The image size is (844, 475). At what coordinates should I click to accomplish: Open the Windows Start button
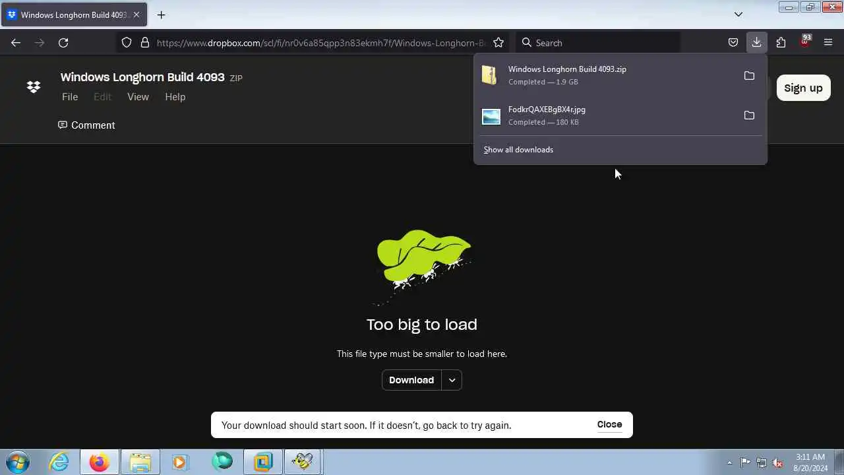(18, 462)
